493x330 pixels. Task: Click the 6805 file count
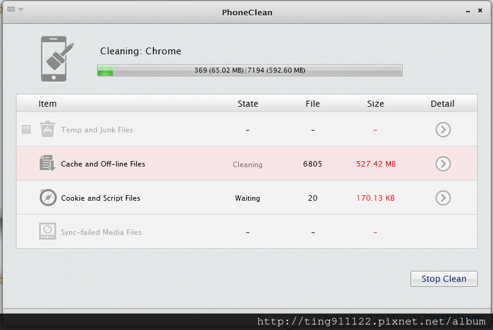(313, 164)
